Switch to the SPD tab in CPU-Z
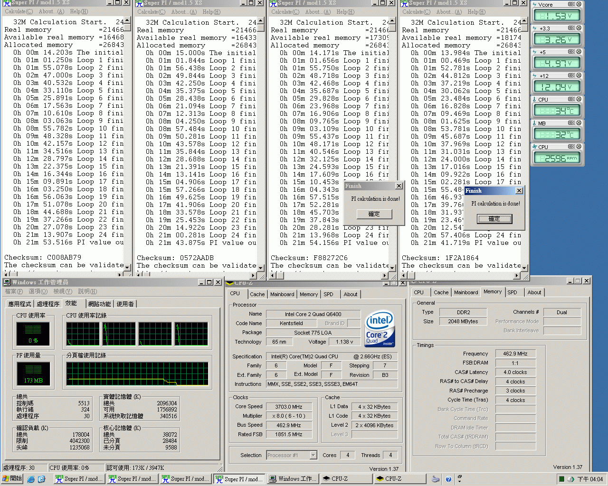The height and width of the screenshot is (486, 608). click(330, 294)
